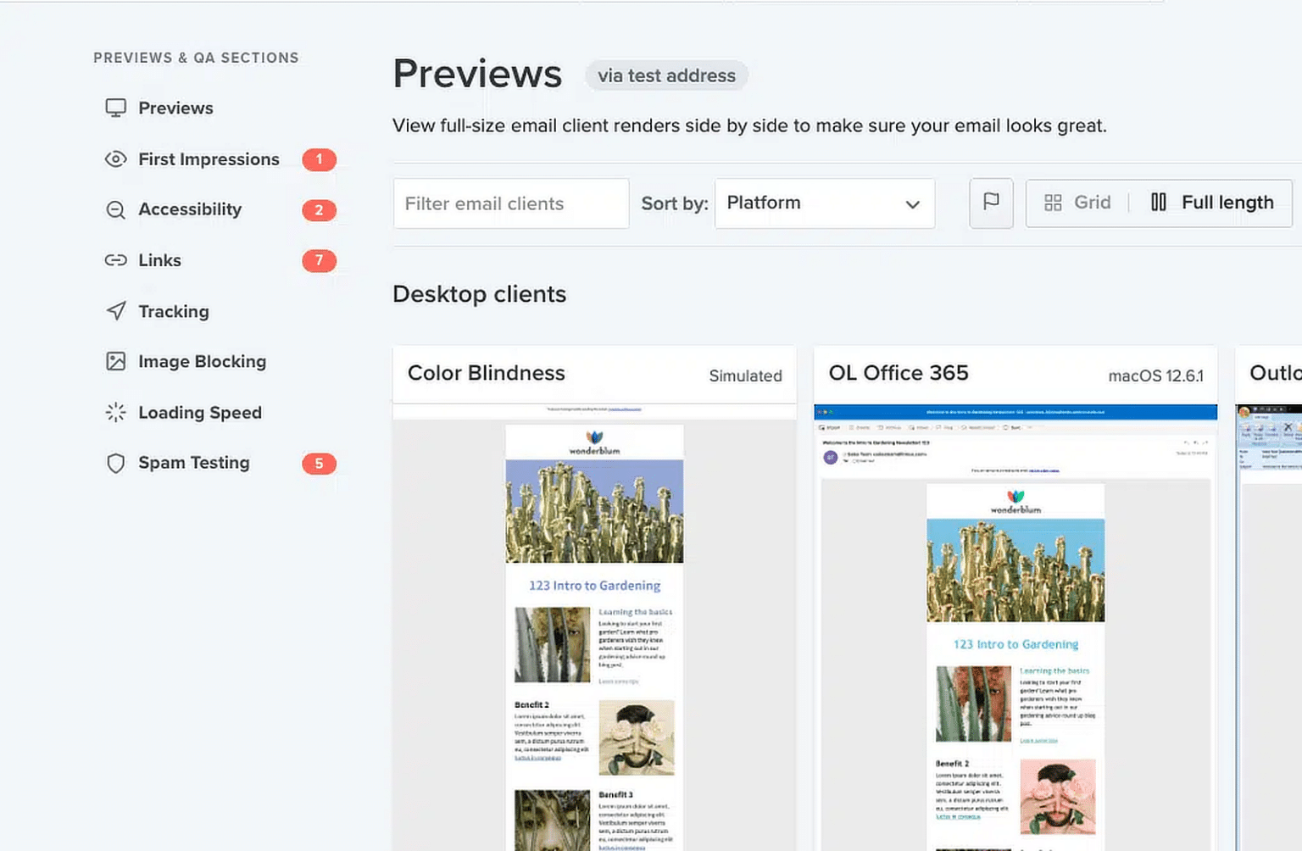The width and height of the screenshot is (1302, 851).
Task: Enable Full length view
Action: pos(1212,203)
